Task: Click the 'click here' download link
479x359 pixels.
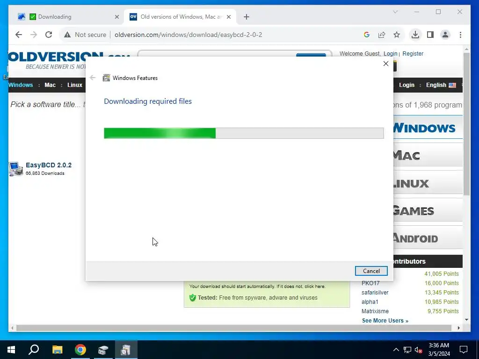Action: 315,287
